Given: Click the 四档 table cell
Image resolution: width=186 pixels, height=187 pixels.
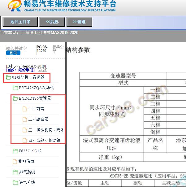Looking at the screenshot, I should point(155,111).
